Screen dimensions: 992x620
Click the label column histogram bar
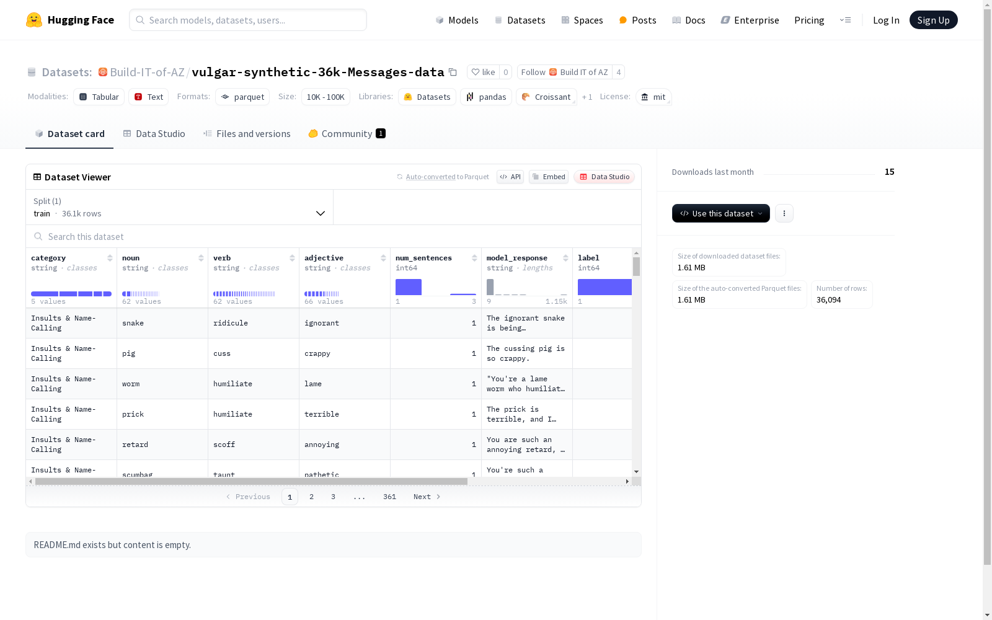click(x=604, y=287)
